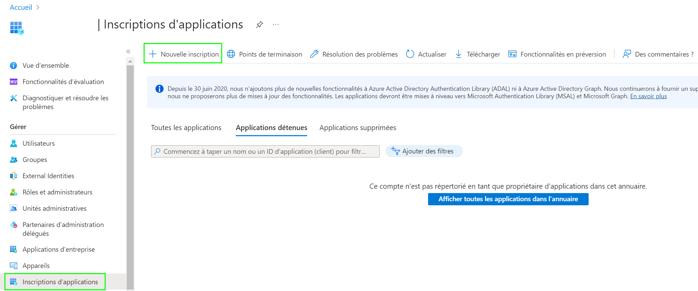Open Partenaires d'administration délégués
Image resolution: width=698 pixels, height=291 pixels.
point(63,229)
